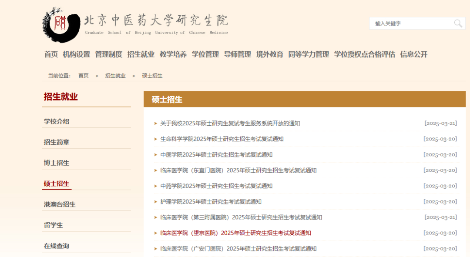The height and width of the screenshot is (257, 470).
Task: Open the 学位授权点合格评估 menu
Action: [365, 54]
